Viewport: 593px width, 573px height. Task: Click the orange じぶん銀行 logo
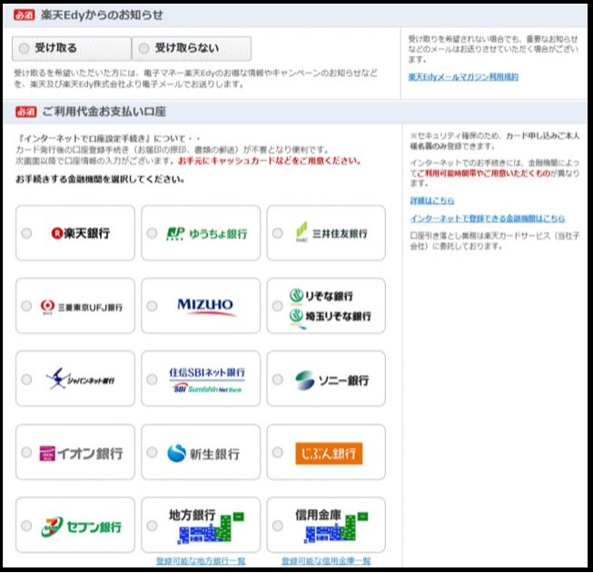329,453
